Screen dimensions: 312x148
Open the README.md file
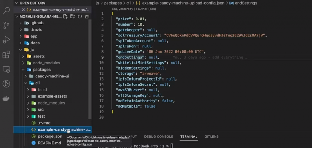[49, 143]
